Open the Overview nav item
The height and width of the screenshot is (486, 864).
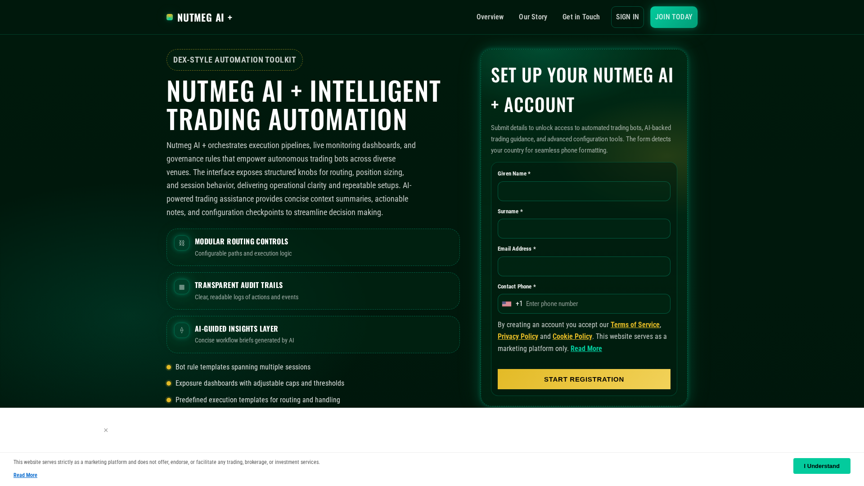coord(490,17)
